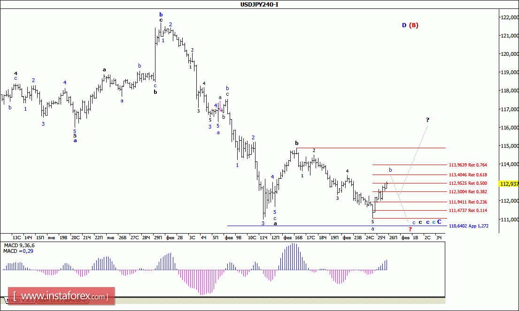
Task: Click the 121,000 price axis label
Action: [x=510, y=35]
